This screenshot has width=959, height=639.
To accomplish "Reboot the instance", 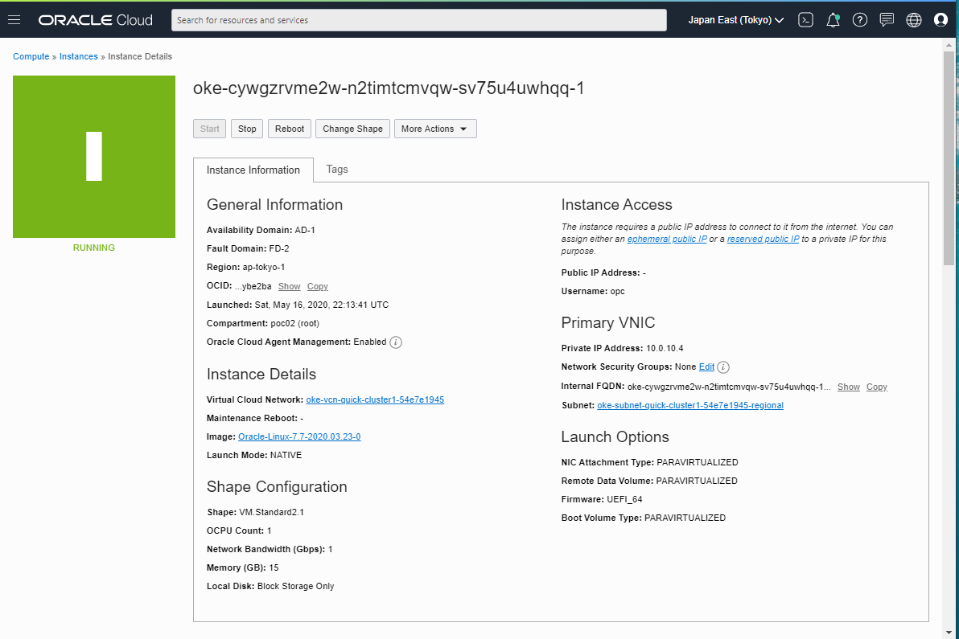I will click(290, 129).
